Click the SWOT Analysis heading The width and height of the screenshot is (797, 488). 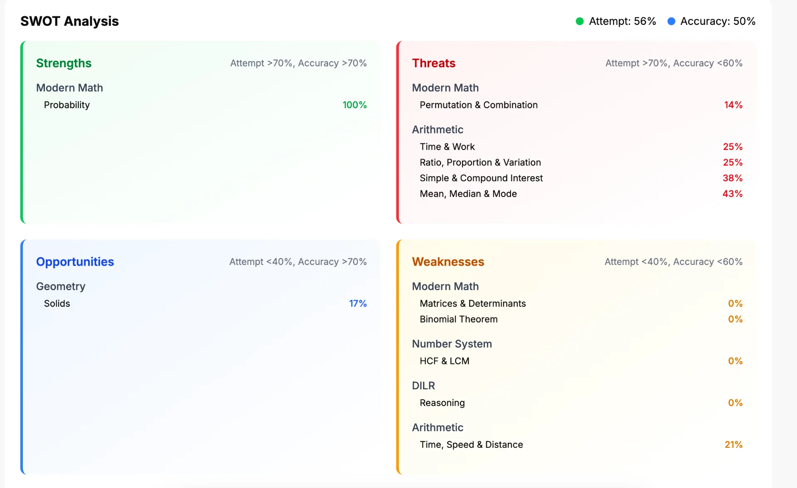click(x=69, y=21)
